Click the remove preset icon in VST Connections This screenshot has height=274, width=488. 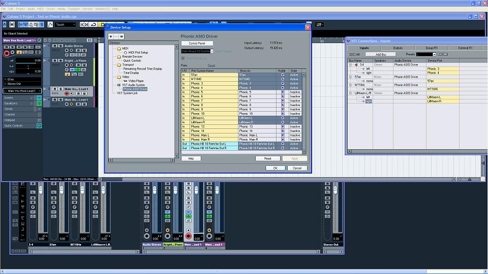pos(445,54)
